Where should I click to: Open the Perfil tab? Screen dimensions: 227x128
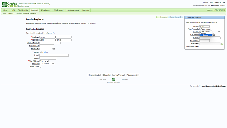click(x=13, y=10)
